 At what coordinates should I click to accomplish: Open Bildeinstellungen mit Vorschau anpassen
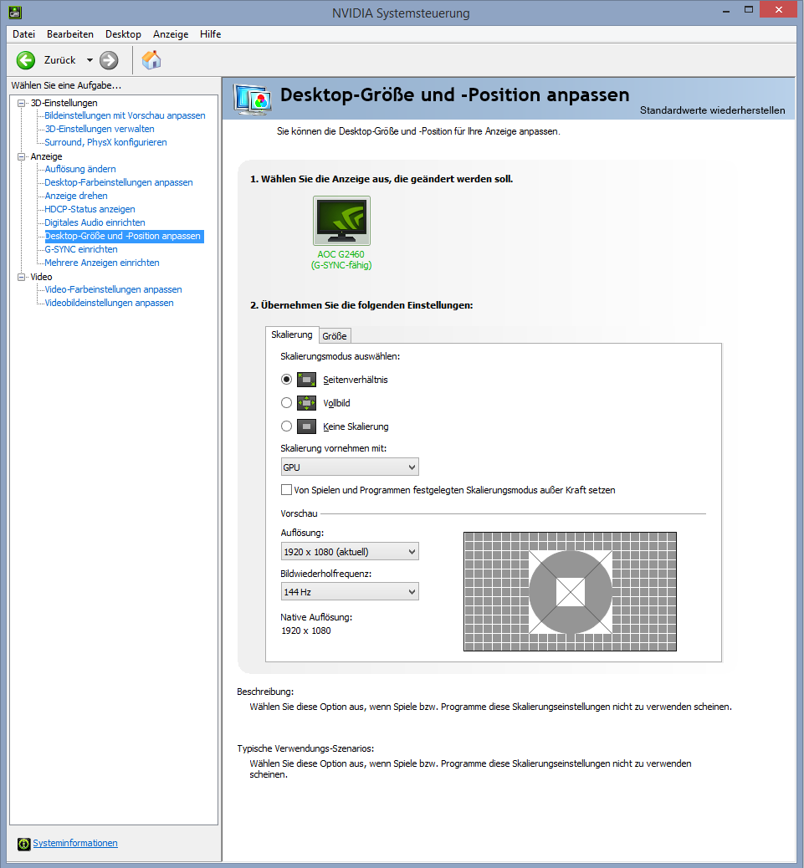click(125, 115)
